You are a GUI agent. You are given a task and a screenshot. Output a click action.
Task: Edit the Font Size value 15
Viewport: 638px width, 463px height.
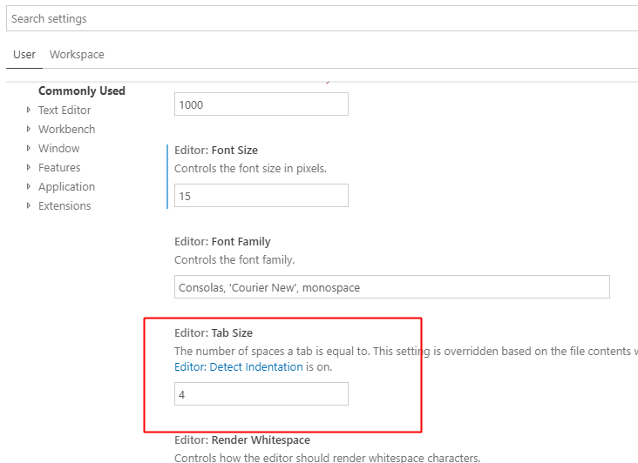click(261, 195)
